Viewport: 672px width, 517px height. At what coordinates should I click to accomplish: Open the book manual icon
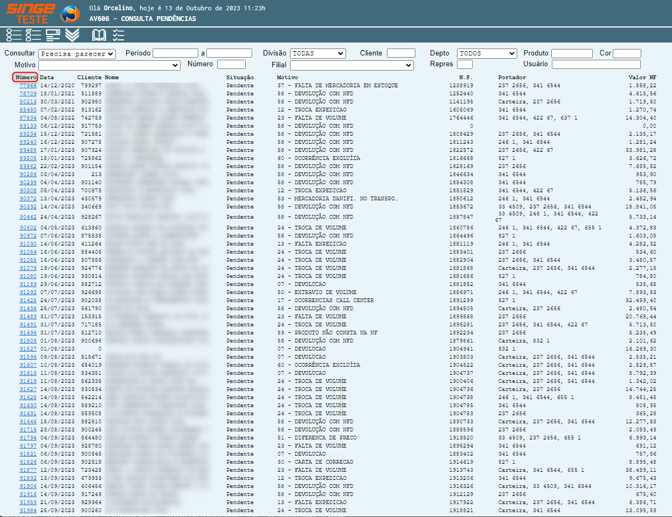(99, 36)
